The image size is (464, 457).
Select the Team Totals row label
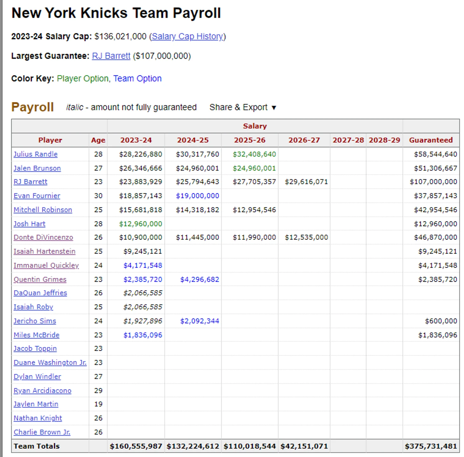coord(37,446)
